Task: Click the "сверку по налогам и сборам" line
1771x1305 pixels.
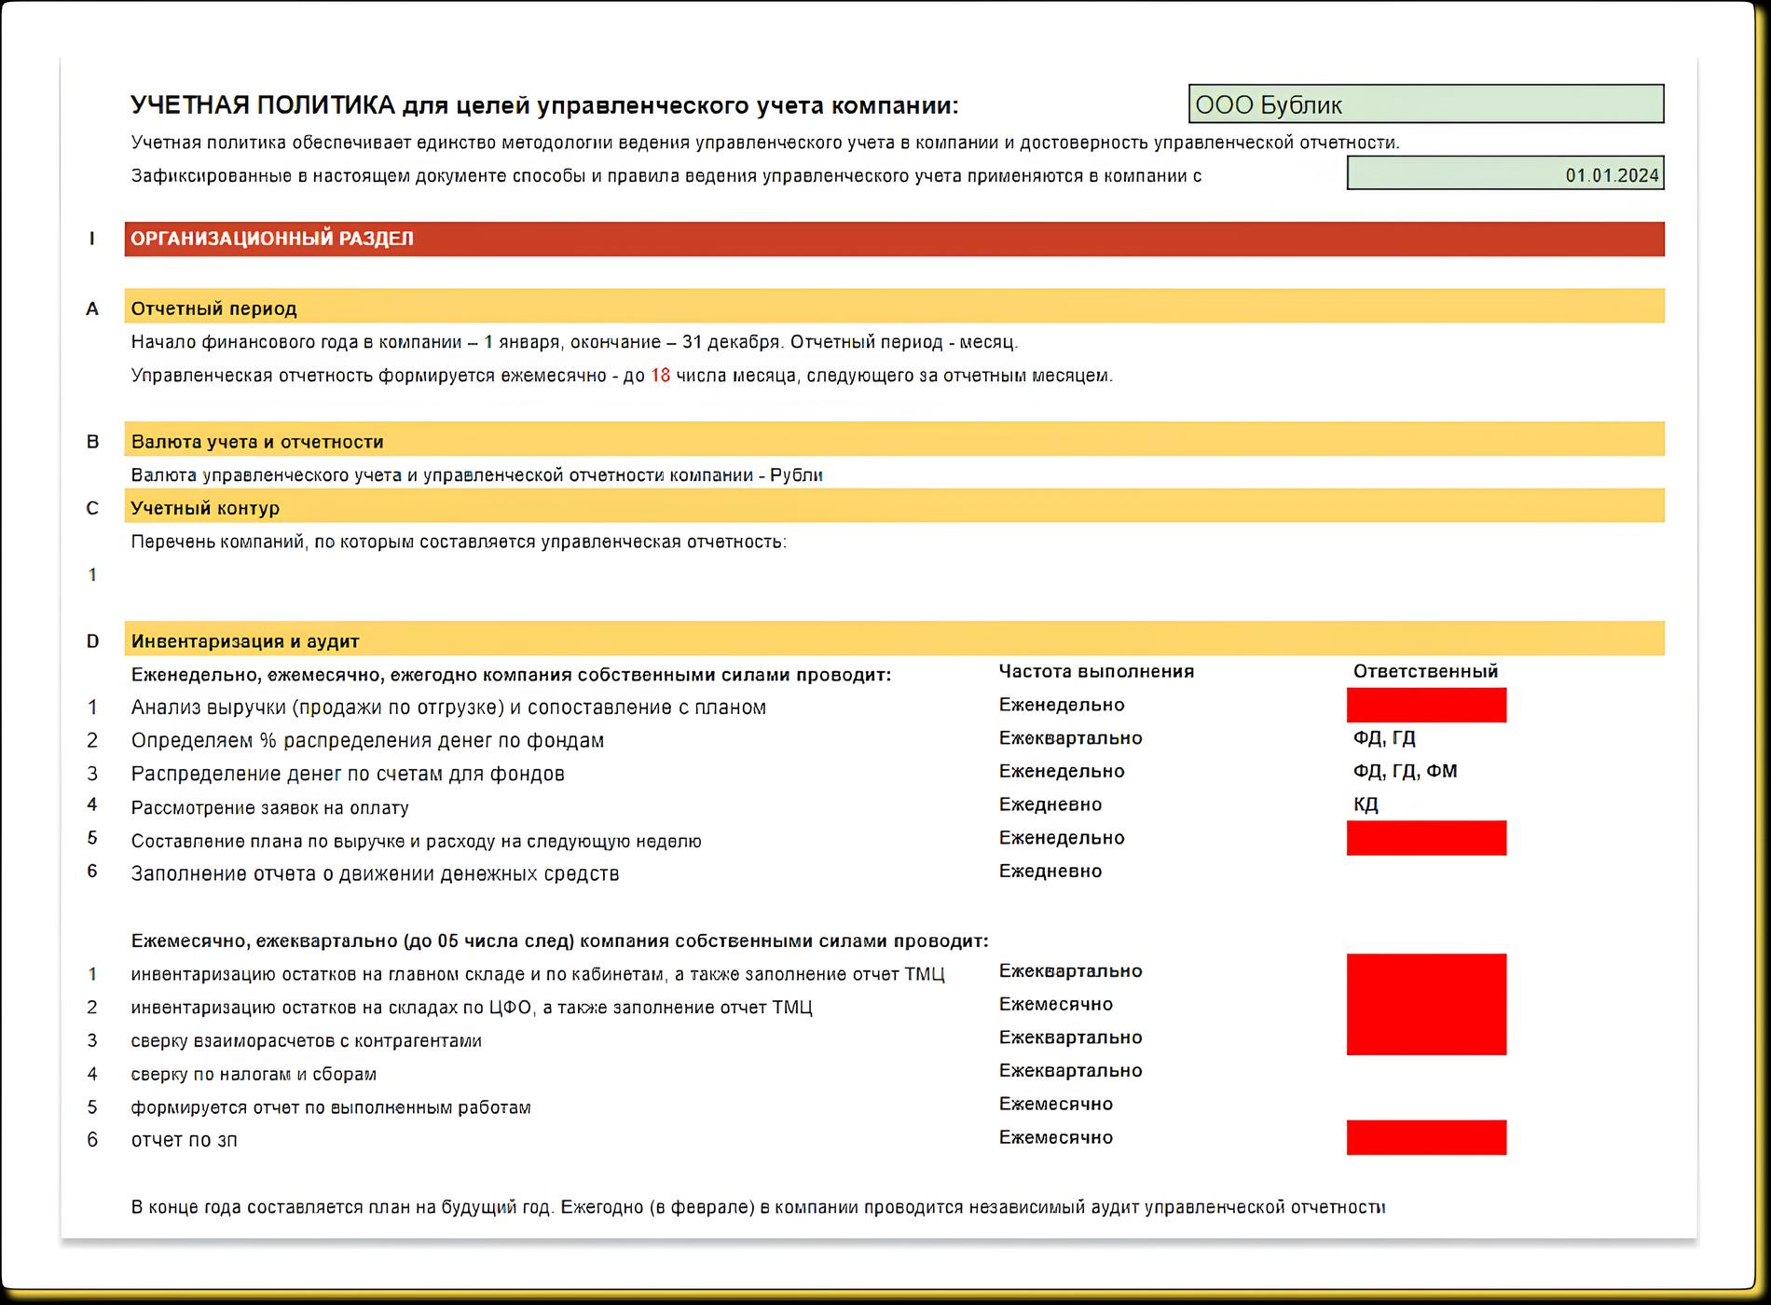Action: pos(254,1074)
